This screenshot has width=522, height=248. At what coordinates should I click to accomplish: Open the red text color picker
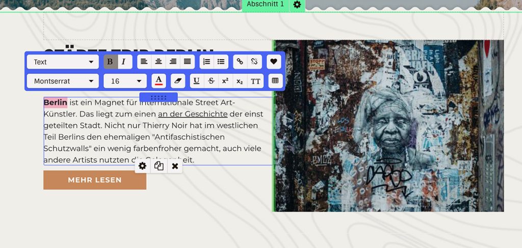[159, 81]
